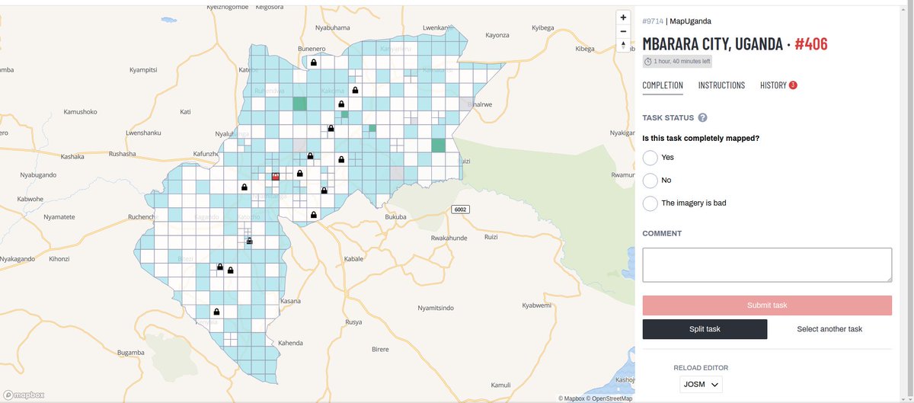This screenshot has width=914, height=403.
Task: Click the MBARARA CITY, UGANDA heading
Action: [712, 43]
